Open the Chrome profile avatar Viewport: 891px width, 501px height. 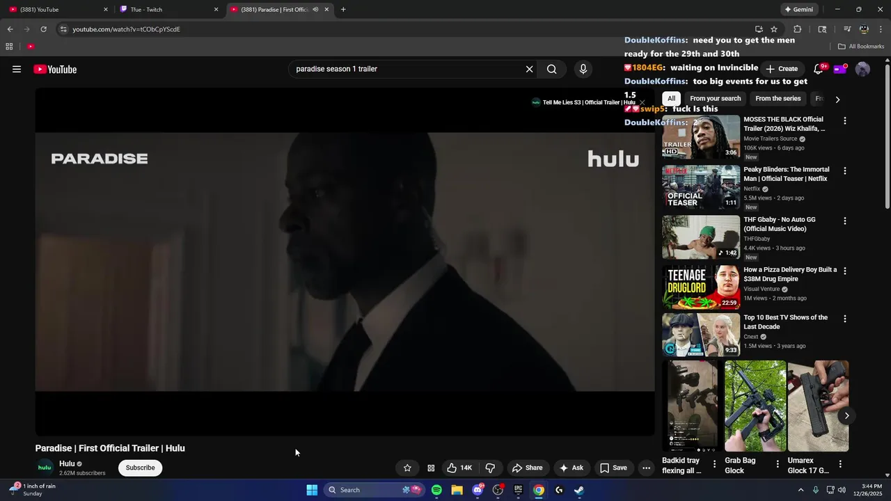pyautogui.click(x=864, y=29)
